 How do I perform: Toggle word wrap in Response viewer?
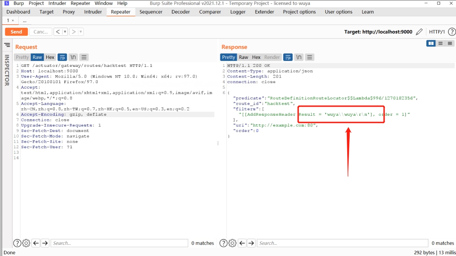pyautogui.click(x=288, y=57)
